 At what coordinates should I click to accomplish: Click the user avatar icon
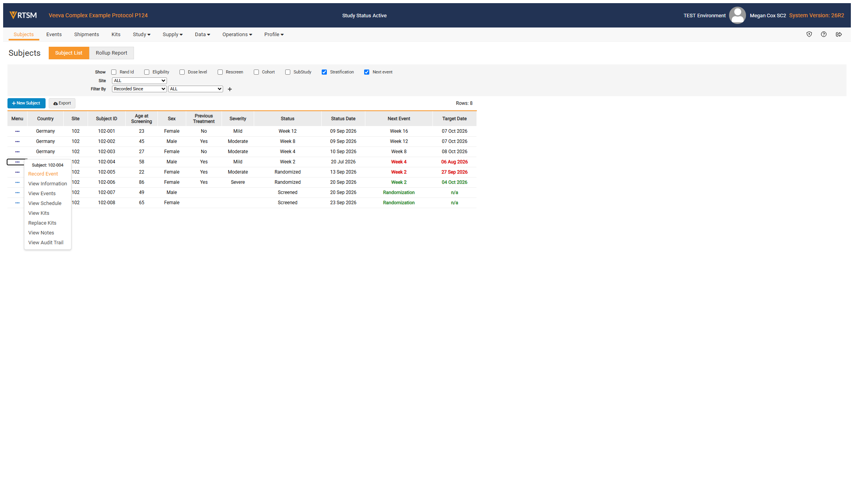click(x=737, y=15)
